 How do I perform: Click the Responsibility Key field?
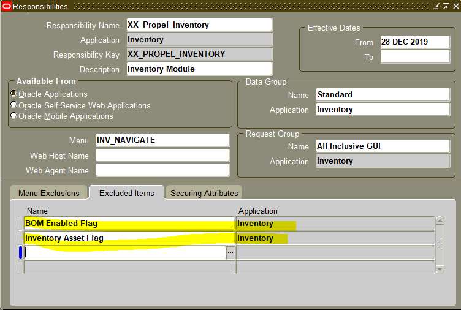199,55
